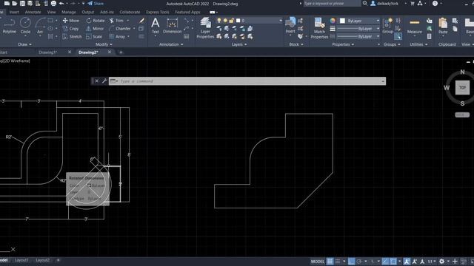The width and height of the screenshot is (474, 266).
Task: Click the Paste clipboard tool
Action: pos(443,26)
